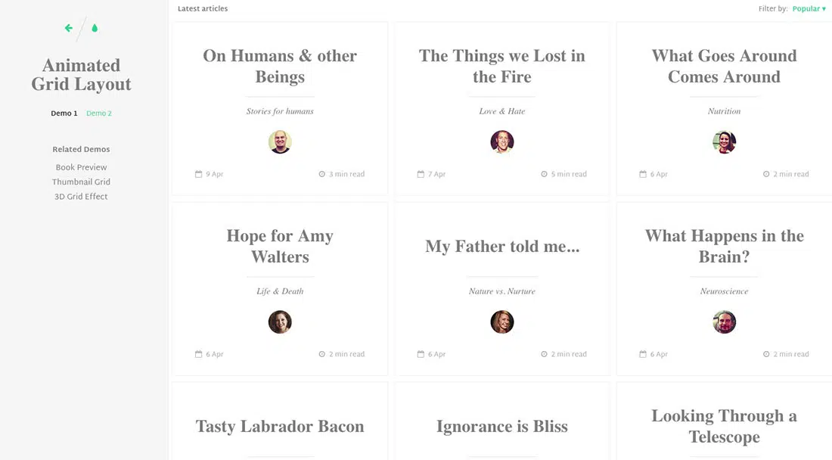Open the Tasty Labrador Bacon article

[280, 427]
